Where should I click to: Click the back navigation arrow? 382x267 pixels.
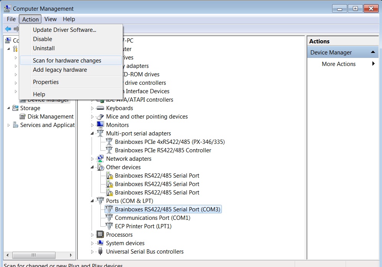point(8,29)
